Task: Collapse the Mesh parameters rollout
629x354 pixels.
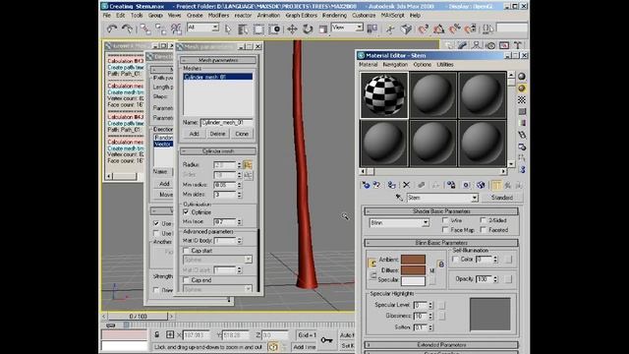Action: click(x=218, y=60)
